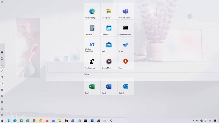
Task: Open Microsoft Edge tile
Action: click(x=92, y=11)
